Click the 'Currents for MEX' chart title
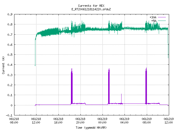 pos(91,6)
